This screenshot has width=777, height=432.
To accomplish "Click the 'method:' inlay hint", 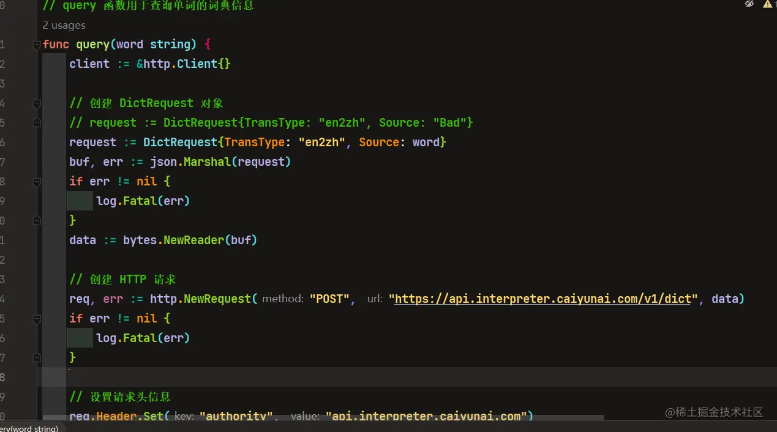I will click(282, 299).
